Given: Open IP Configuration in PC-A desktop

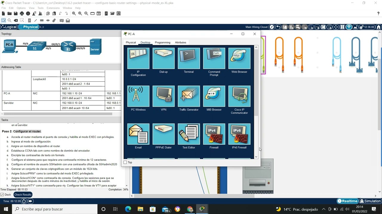Looking at the screenshot, I should pos(138,58).
